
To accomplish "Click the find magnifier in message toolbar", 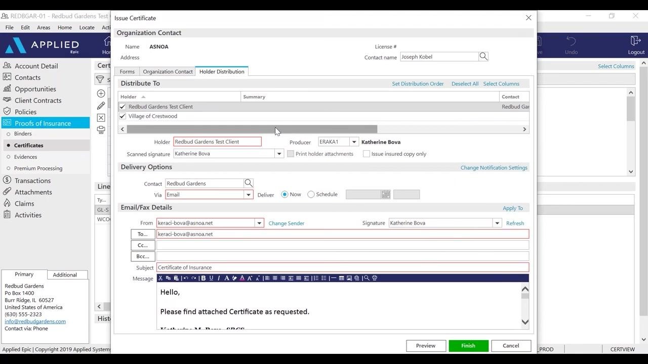I will (366, 278).
